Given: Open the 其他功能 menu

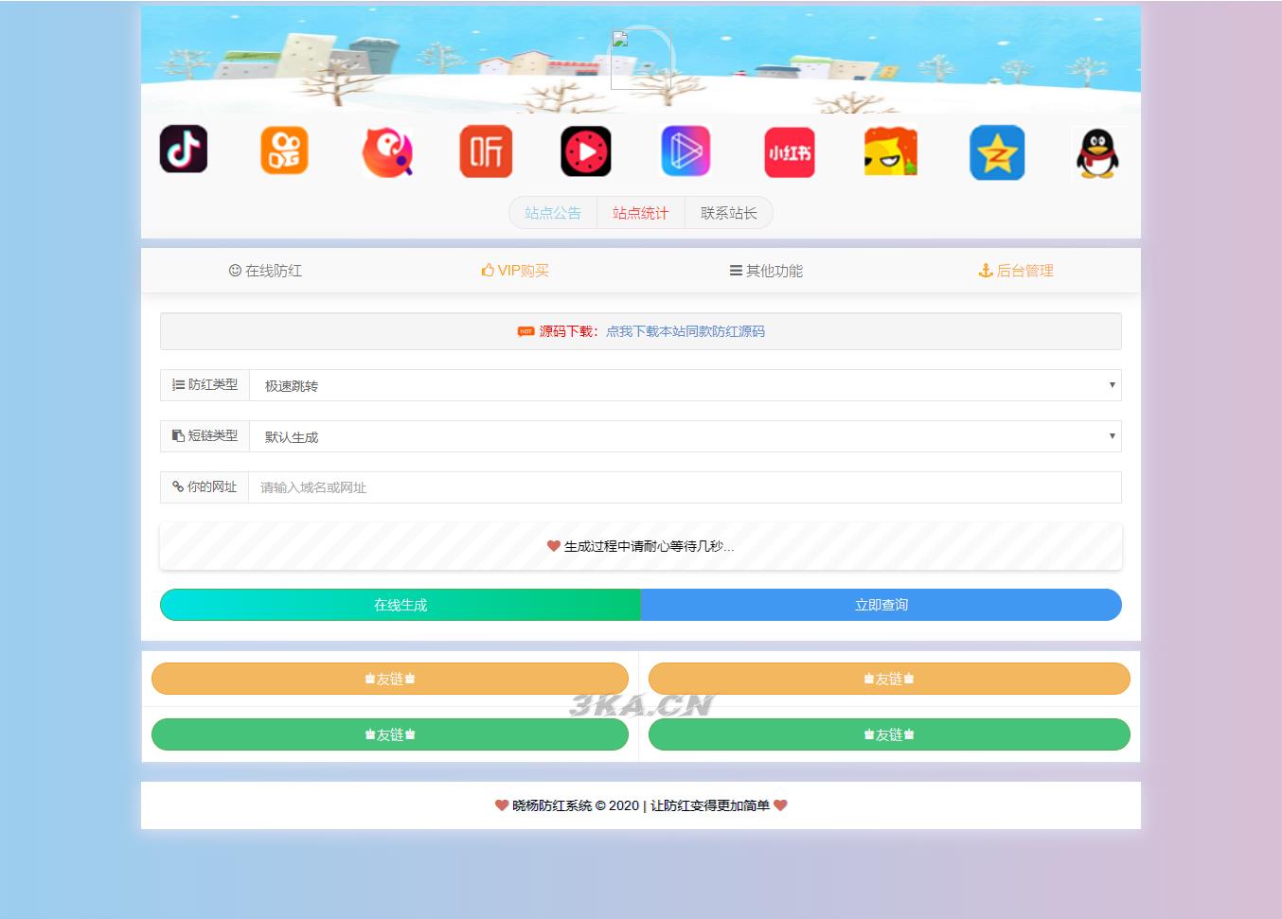Looking at the screenshot, I should tap(766, 271).
